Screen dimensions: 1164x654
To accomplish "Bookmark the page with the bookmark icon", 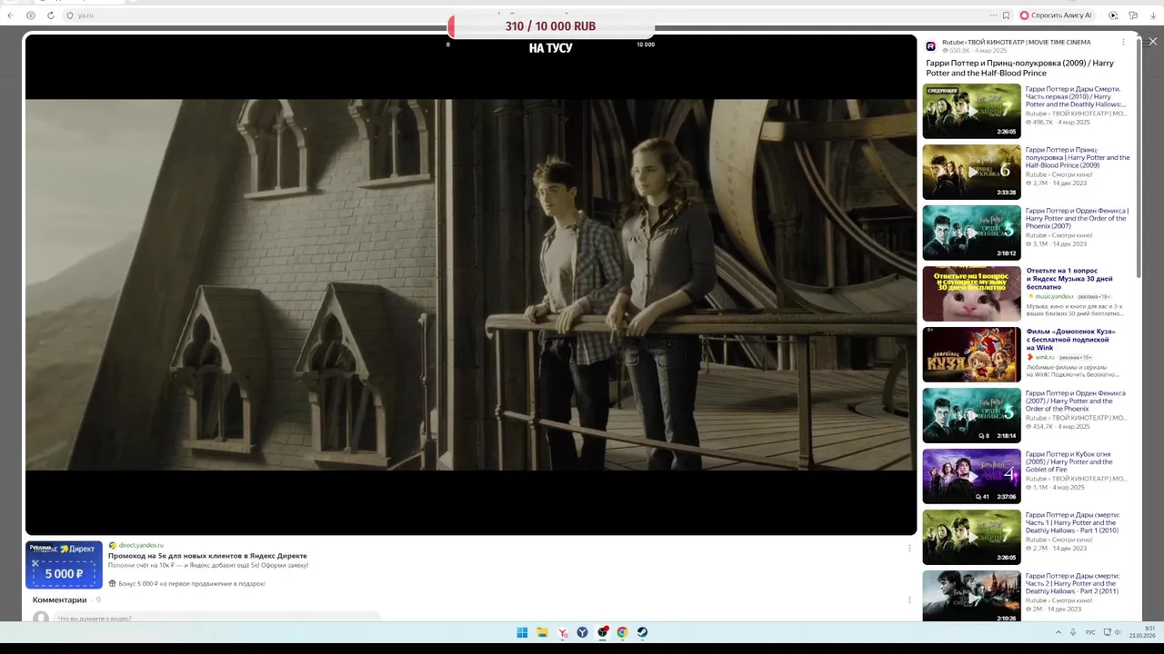I will 1006,15.
